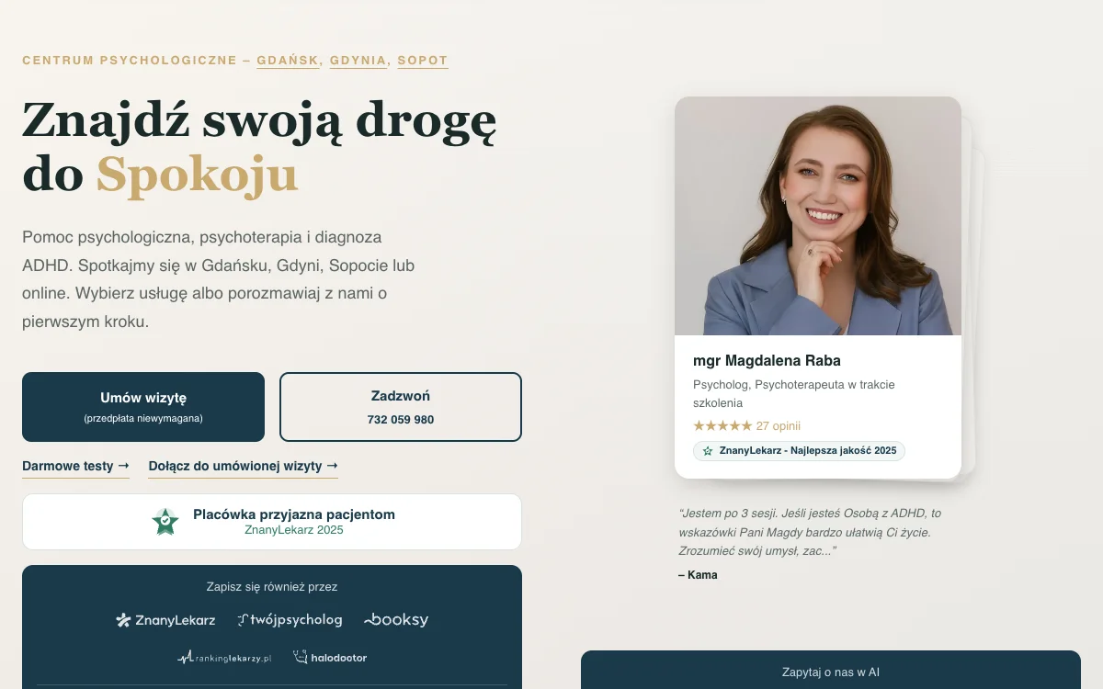Follow Dołącz do umówionej wizyty link
The image size is (1103, 689).
243,467
